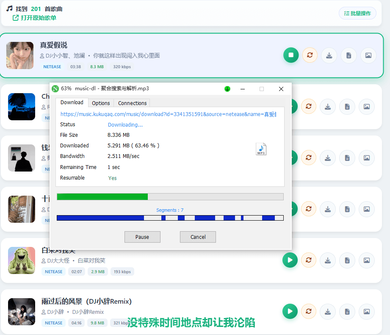Click the refresh icon for 真爱假说
Screen dimensions: 390x335
310,55
